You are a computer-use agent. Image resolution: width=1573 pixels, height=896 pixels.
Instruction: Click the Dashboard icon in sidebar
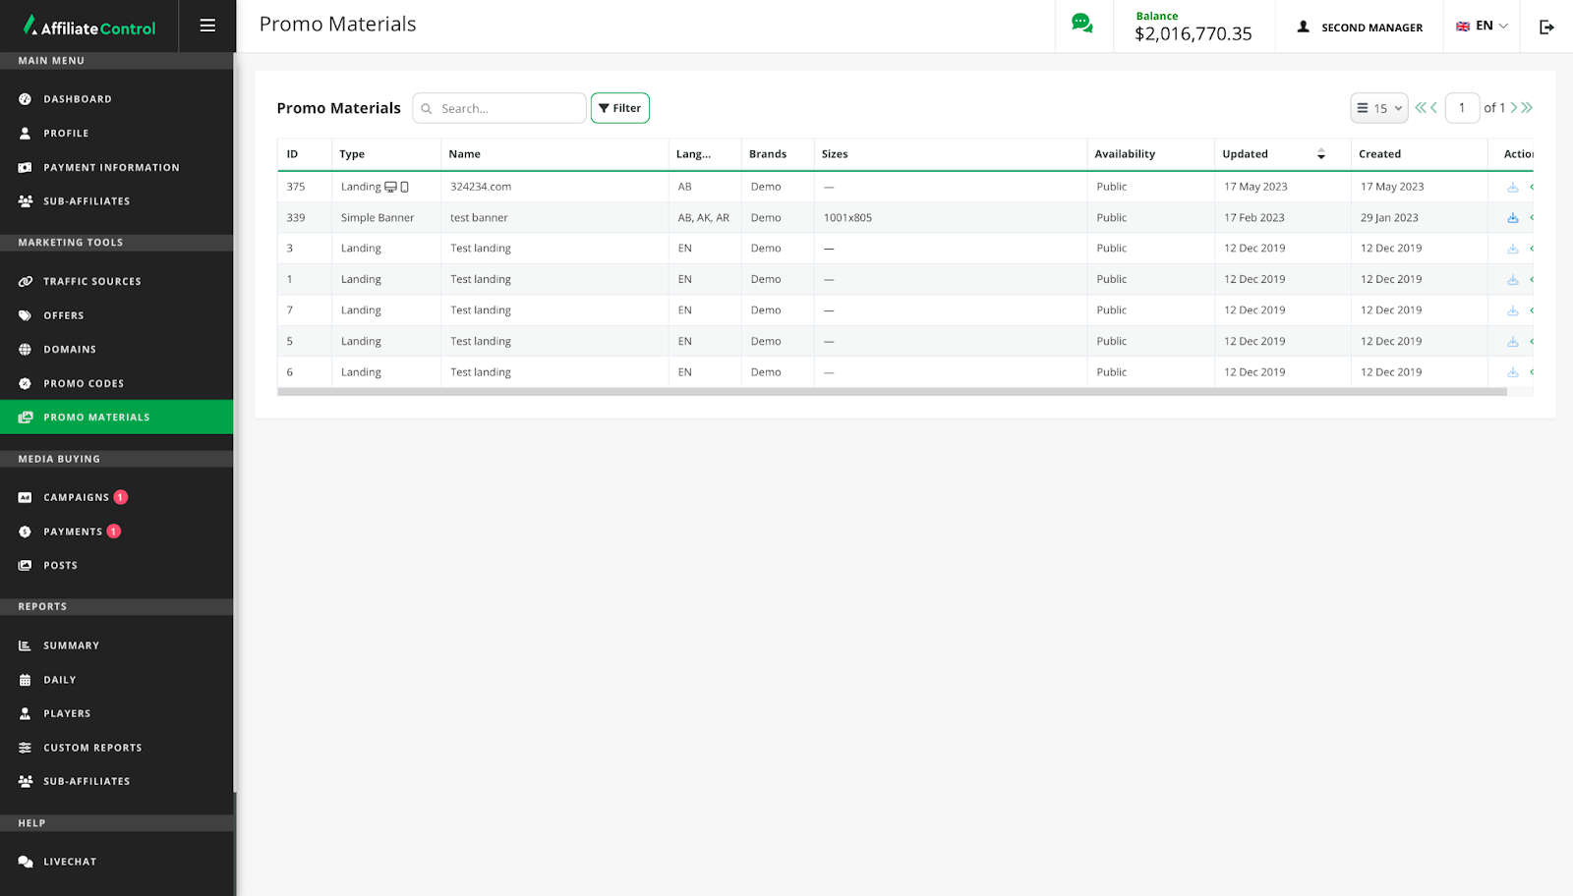(26, 99)
